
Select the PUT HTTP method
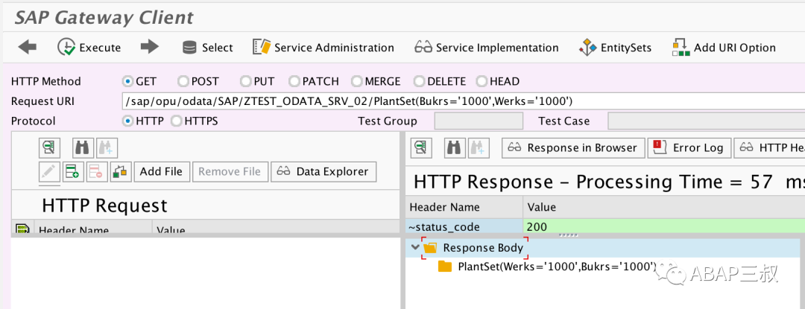pyautogui.click(x=245, y=81)
